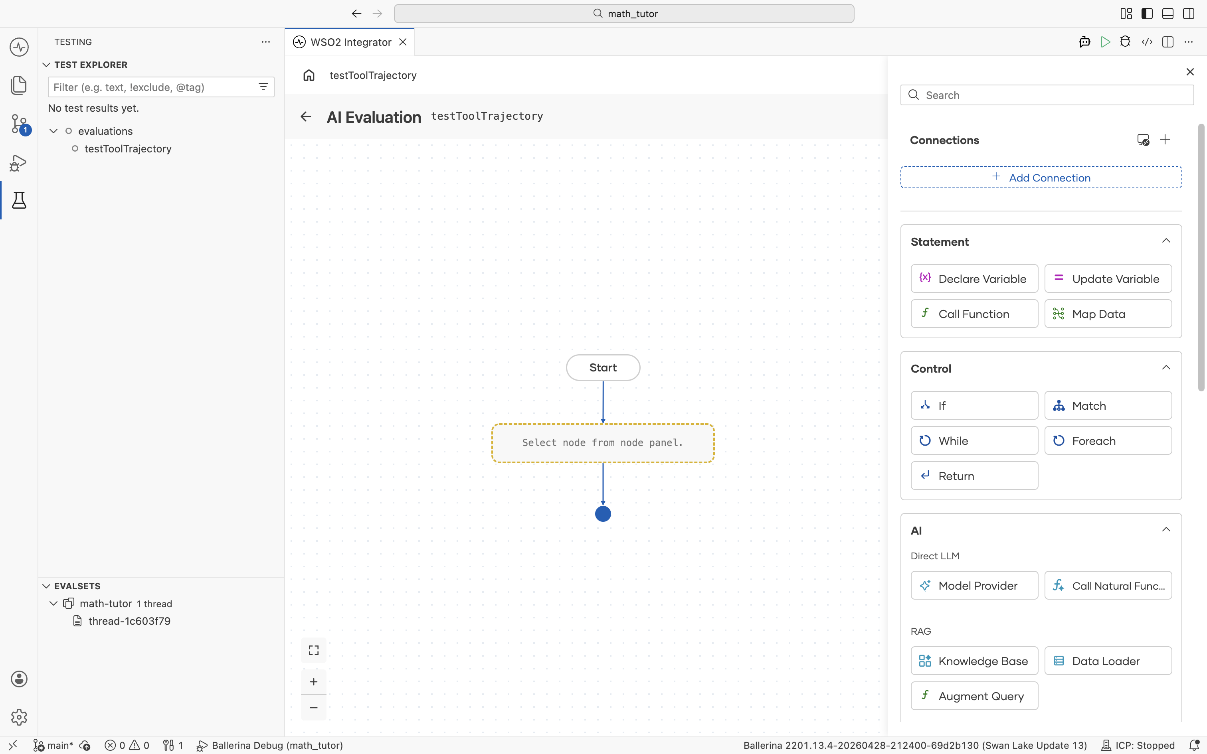
Task: Close the node panel
Action: pyautogui.click(x=1190, y=72)
